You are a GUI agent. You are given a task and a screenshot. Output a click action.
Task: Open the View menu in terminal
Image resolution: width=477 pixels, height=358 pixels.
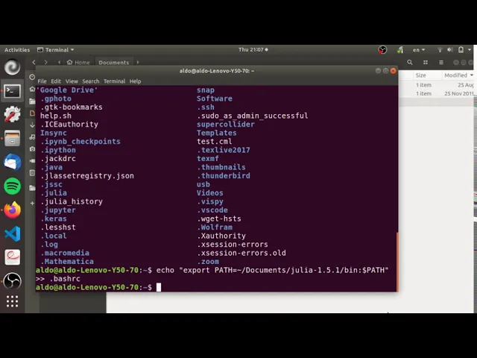(x=72, y=81)
